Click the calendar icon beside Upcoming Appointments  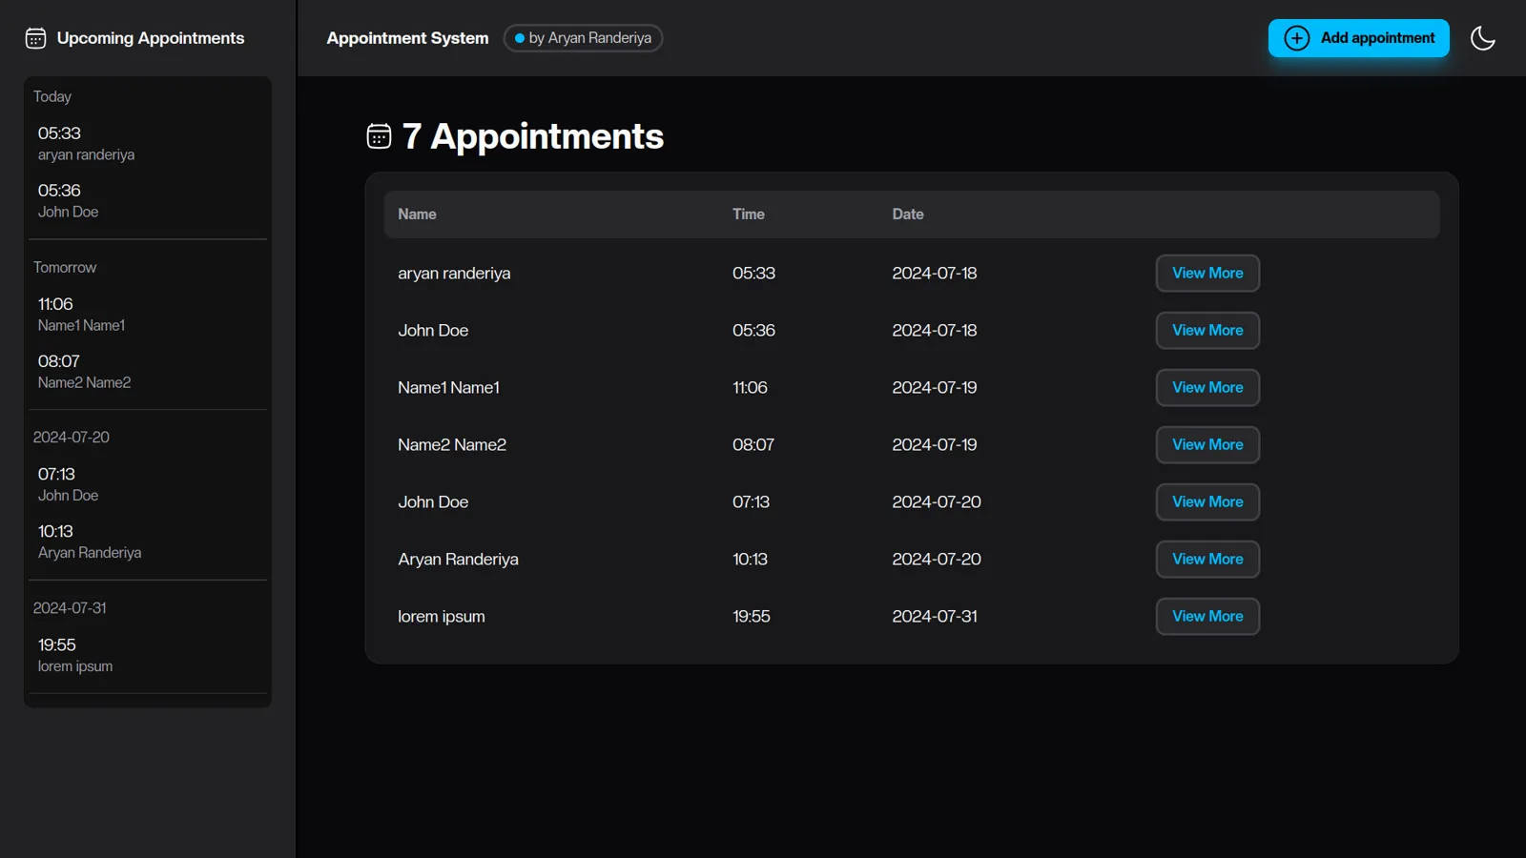[x=35, y=38]
